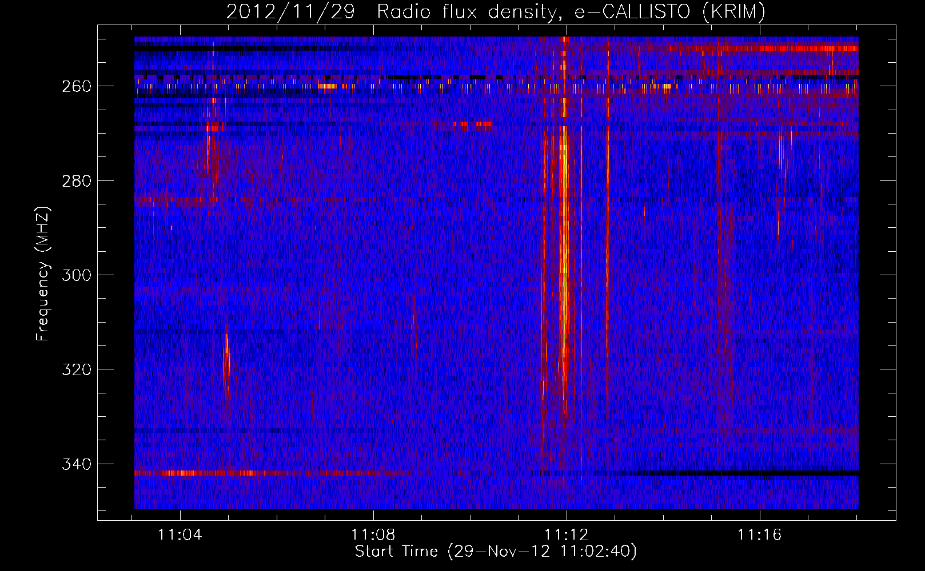Image resolution: width=925 pixels, height=571 pixels.
Task: Click the 280 frequency tick label
Action: click(x=77, y=181)
